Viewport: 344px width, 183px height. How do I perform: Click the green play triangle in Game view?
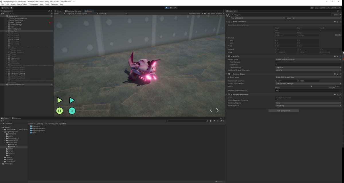point(59,100)
